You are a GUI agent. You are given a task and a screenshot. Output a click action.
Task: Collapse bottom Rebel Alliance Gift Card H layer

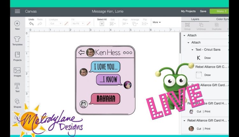pyautogui.click(x=184, y=120)
